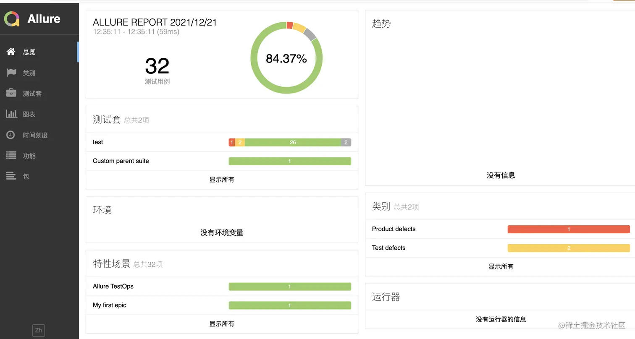635x339 pixels.
Task: Click the yellow broken segment of test bar
Action: point(240,143)
